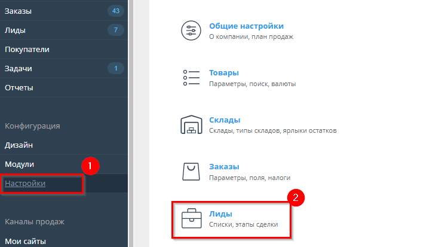Go to Покупатели in the sidebar
Image resolution: width=442 pixels, height=247 pixels.
pos(27,49)
